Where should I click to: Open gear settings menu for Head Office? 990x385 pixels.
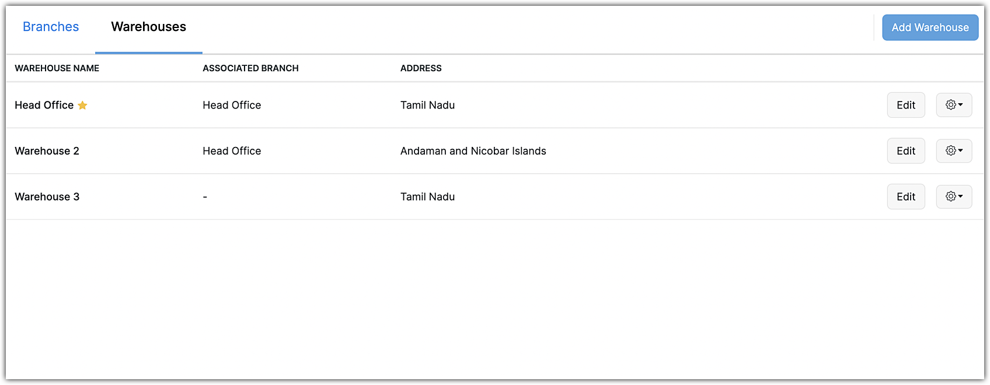point(954,105)
